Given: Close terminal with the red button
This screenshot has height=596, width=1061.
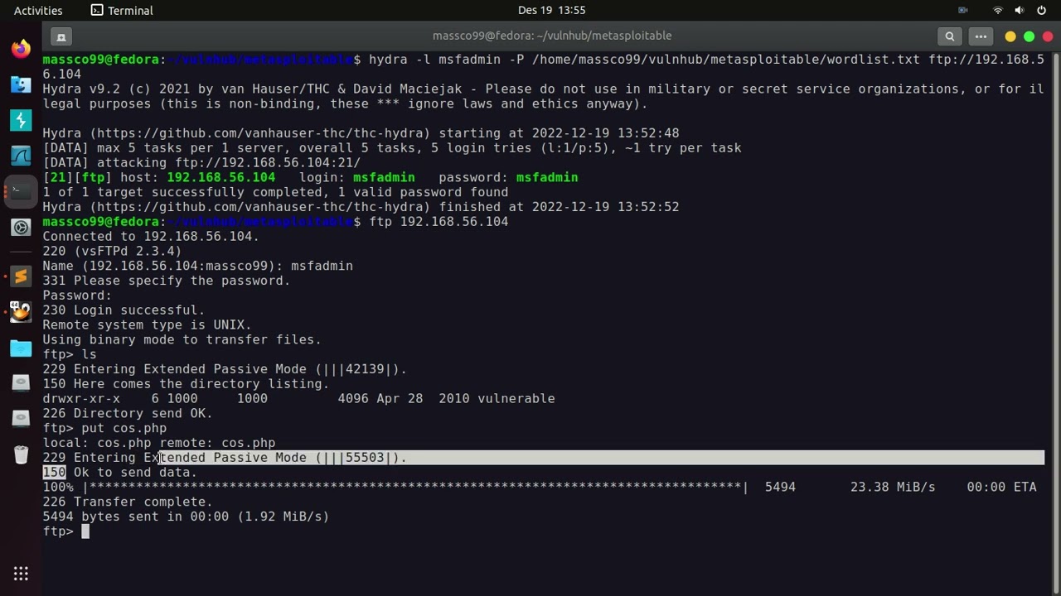Looking at the screenshot, I should (1048, 36).
